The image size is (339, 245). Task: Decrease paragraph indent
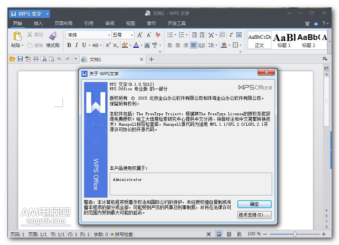tap(194, 35)
